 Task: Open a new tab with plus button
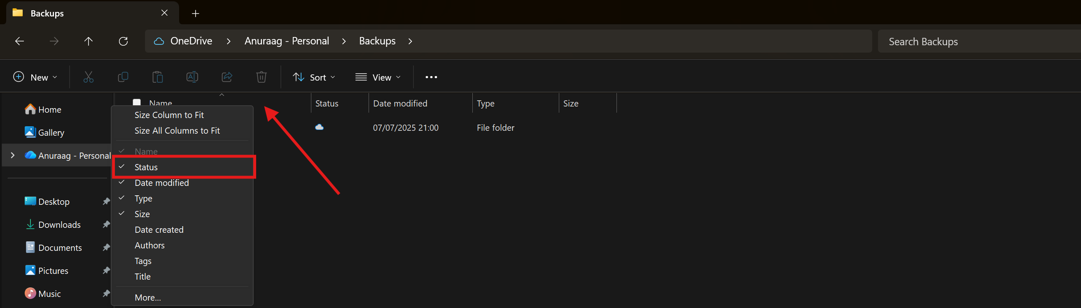[x=196, y=14]
